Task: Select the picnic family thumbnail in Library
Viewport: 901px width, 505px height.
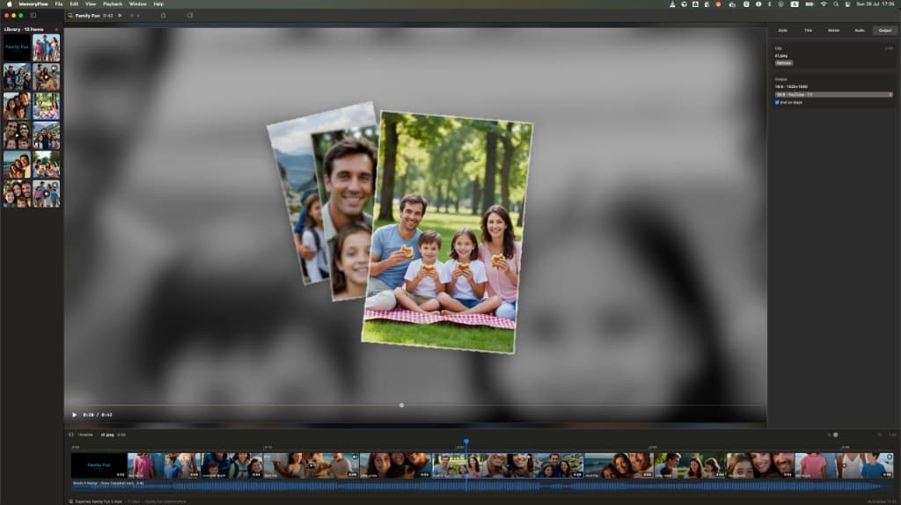Action: click(x=46, y=106)
